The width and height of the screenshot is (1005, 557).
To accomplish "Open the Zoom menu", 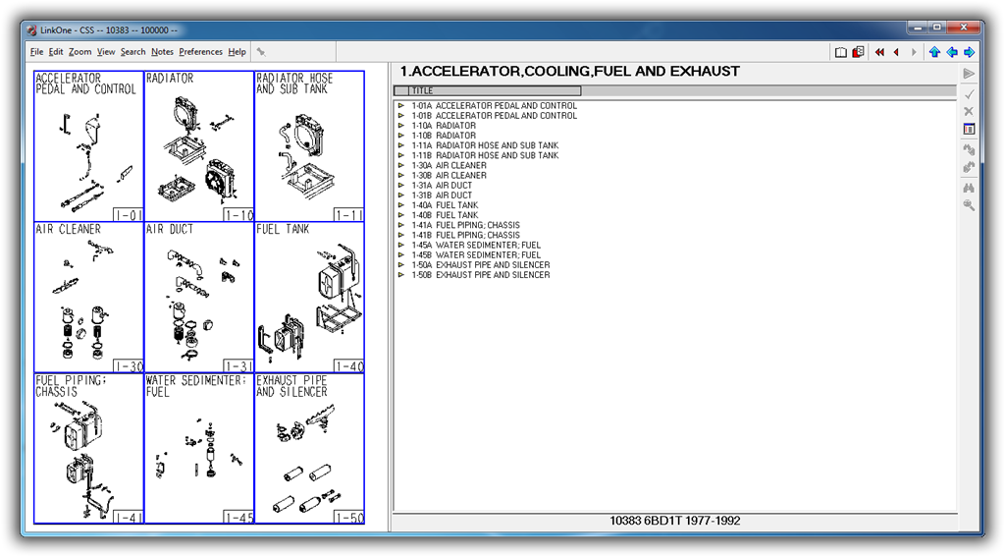I will click(80, 52).
